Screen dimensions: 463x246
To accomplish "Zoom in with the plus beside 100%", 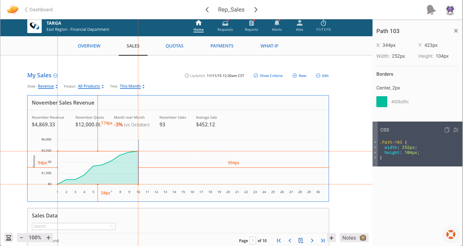I will tap(48, 238).
